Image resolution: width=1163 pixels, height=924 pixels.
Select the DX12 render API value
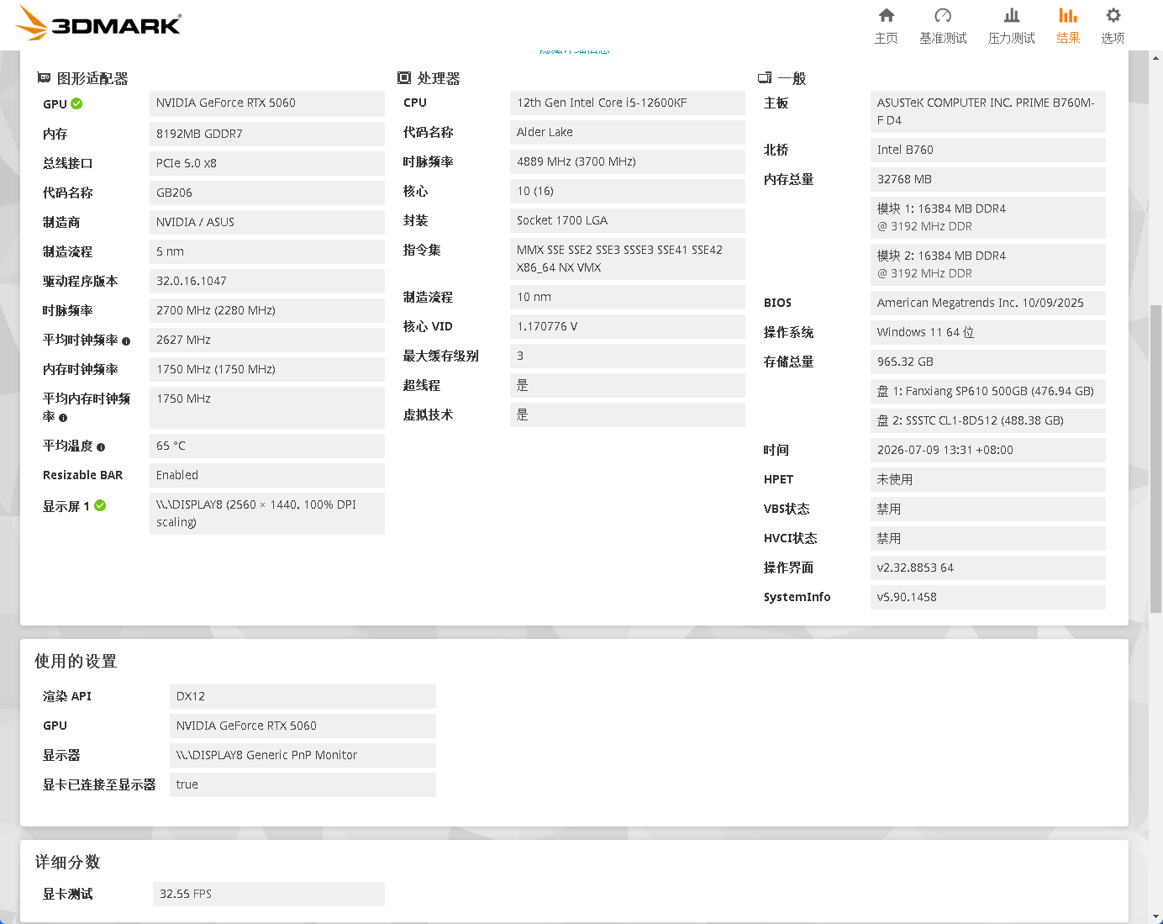click(303, 696)
